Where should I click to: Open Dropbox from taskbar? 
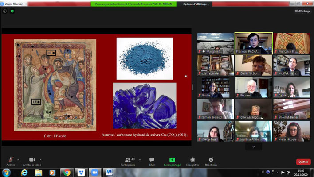[81, 173]
